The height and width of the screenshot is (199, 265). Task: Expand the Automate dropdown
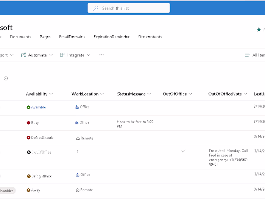[x=34, y=55]
